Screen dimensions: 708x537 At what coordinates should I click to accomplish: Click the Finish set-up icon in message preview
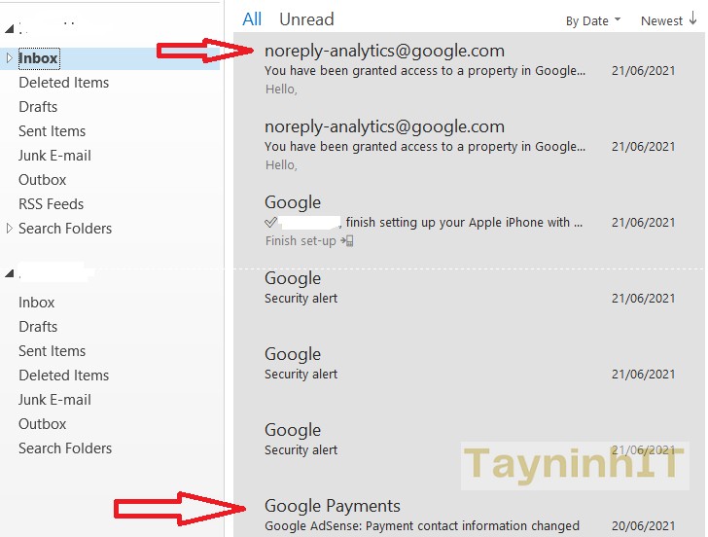348,241
